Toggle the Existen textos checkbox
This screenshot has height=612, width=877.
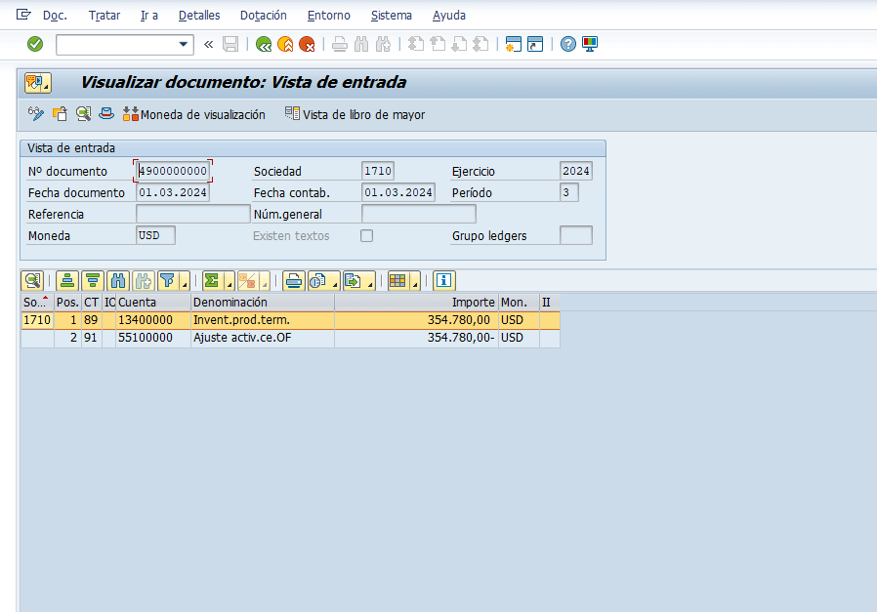click(367, 235)
